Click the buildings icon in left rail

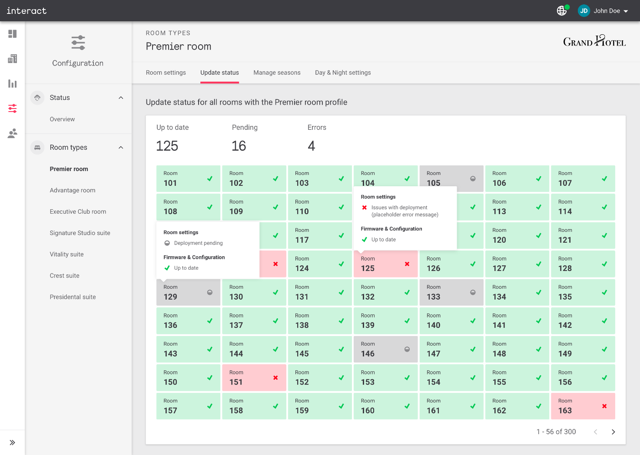pyautogui.click(x=12, y=59)
